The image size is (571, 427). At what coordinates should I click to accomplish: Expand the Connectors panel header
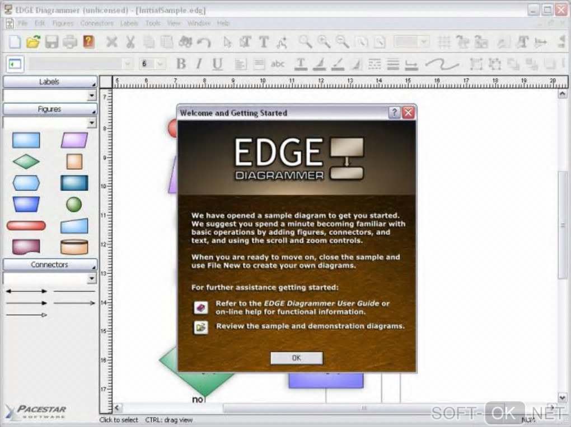pos(50,265)
